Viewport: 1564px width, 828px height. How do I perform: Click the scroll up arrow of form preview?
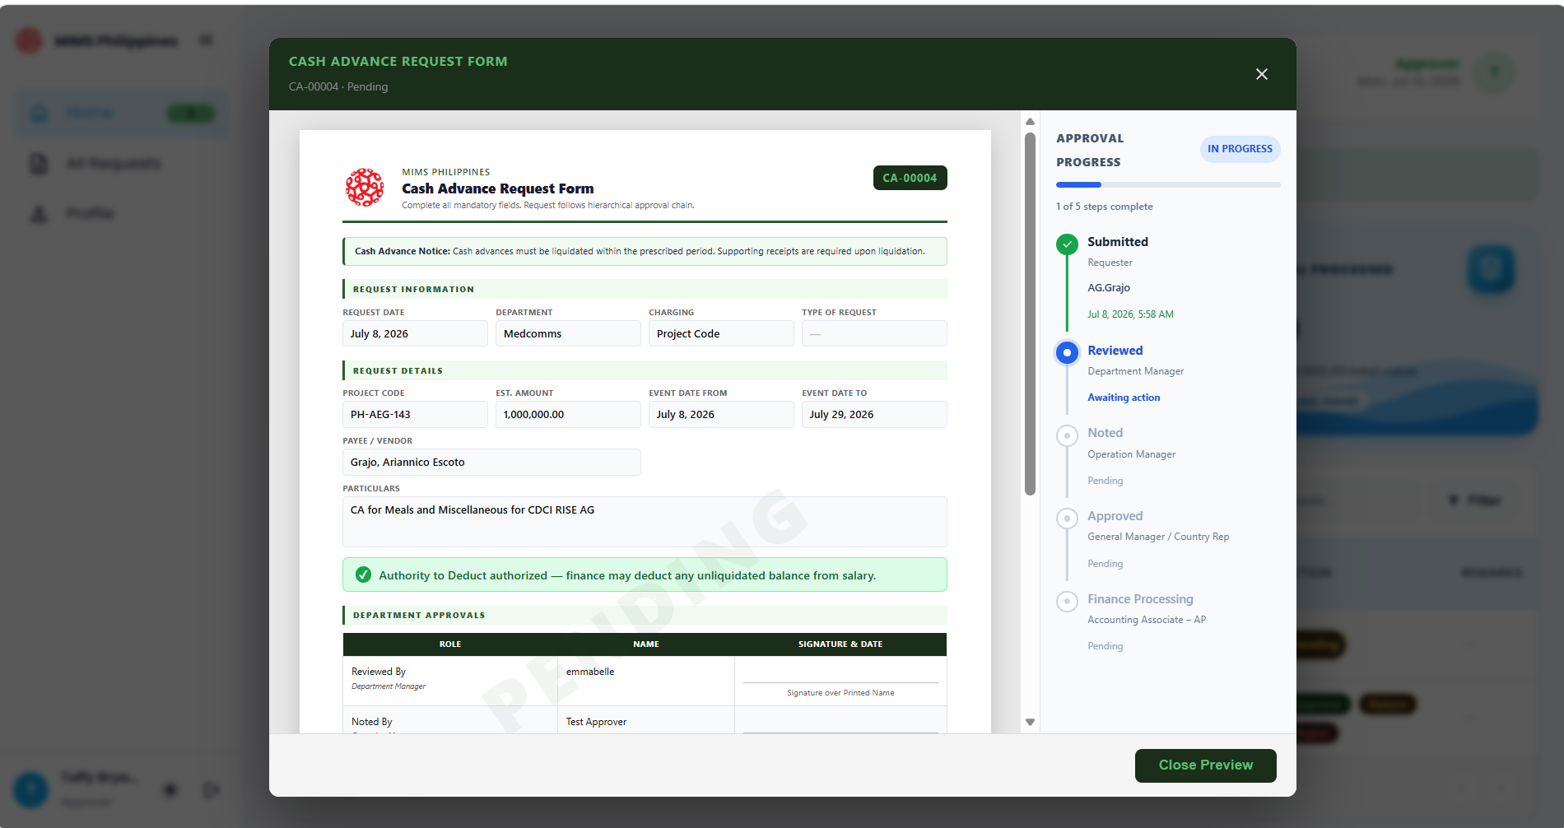pos(1030,121)
